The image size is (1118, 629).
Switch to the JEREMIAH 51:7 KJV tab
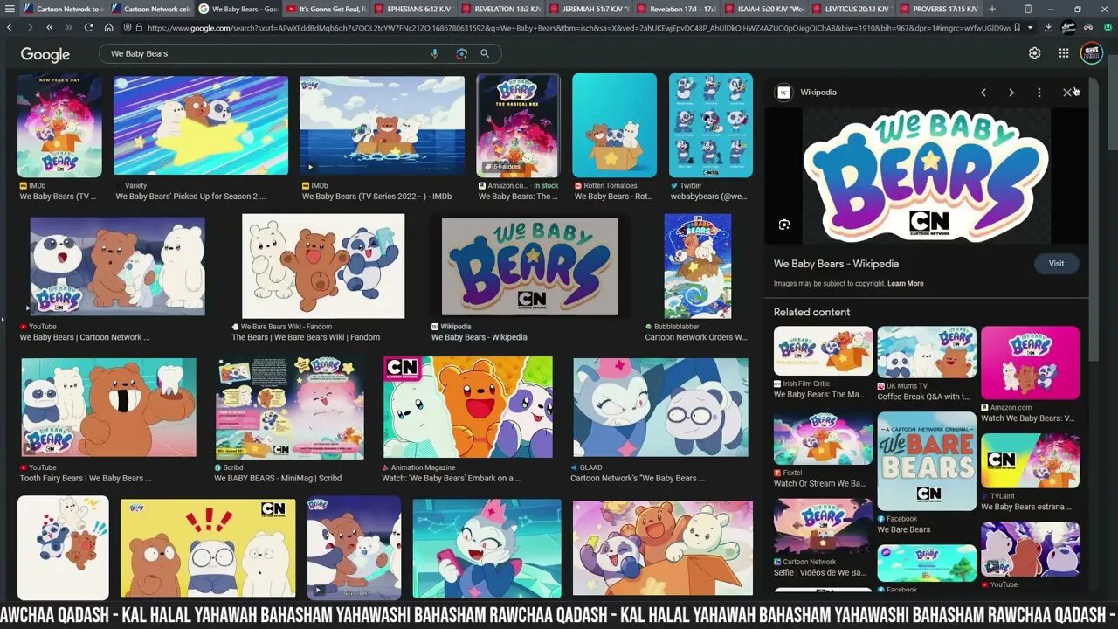click(590, 9)
